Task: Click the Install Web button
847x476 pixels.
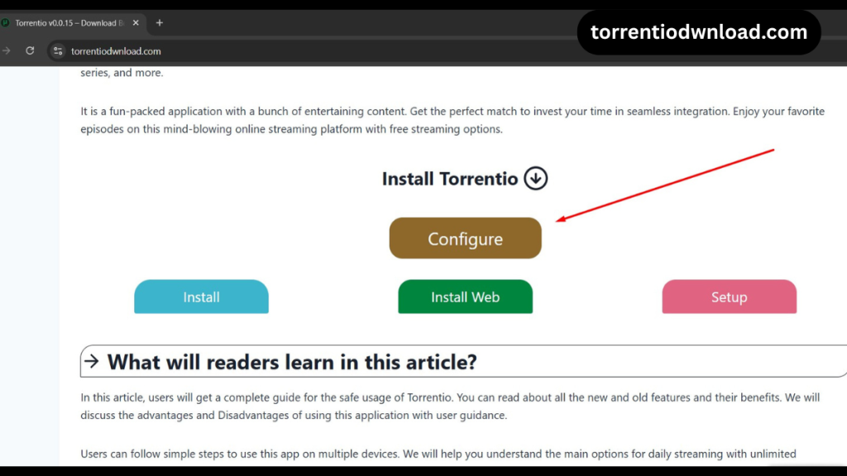Action: (x=465, y=297)
